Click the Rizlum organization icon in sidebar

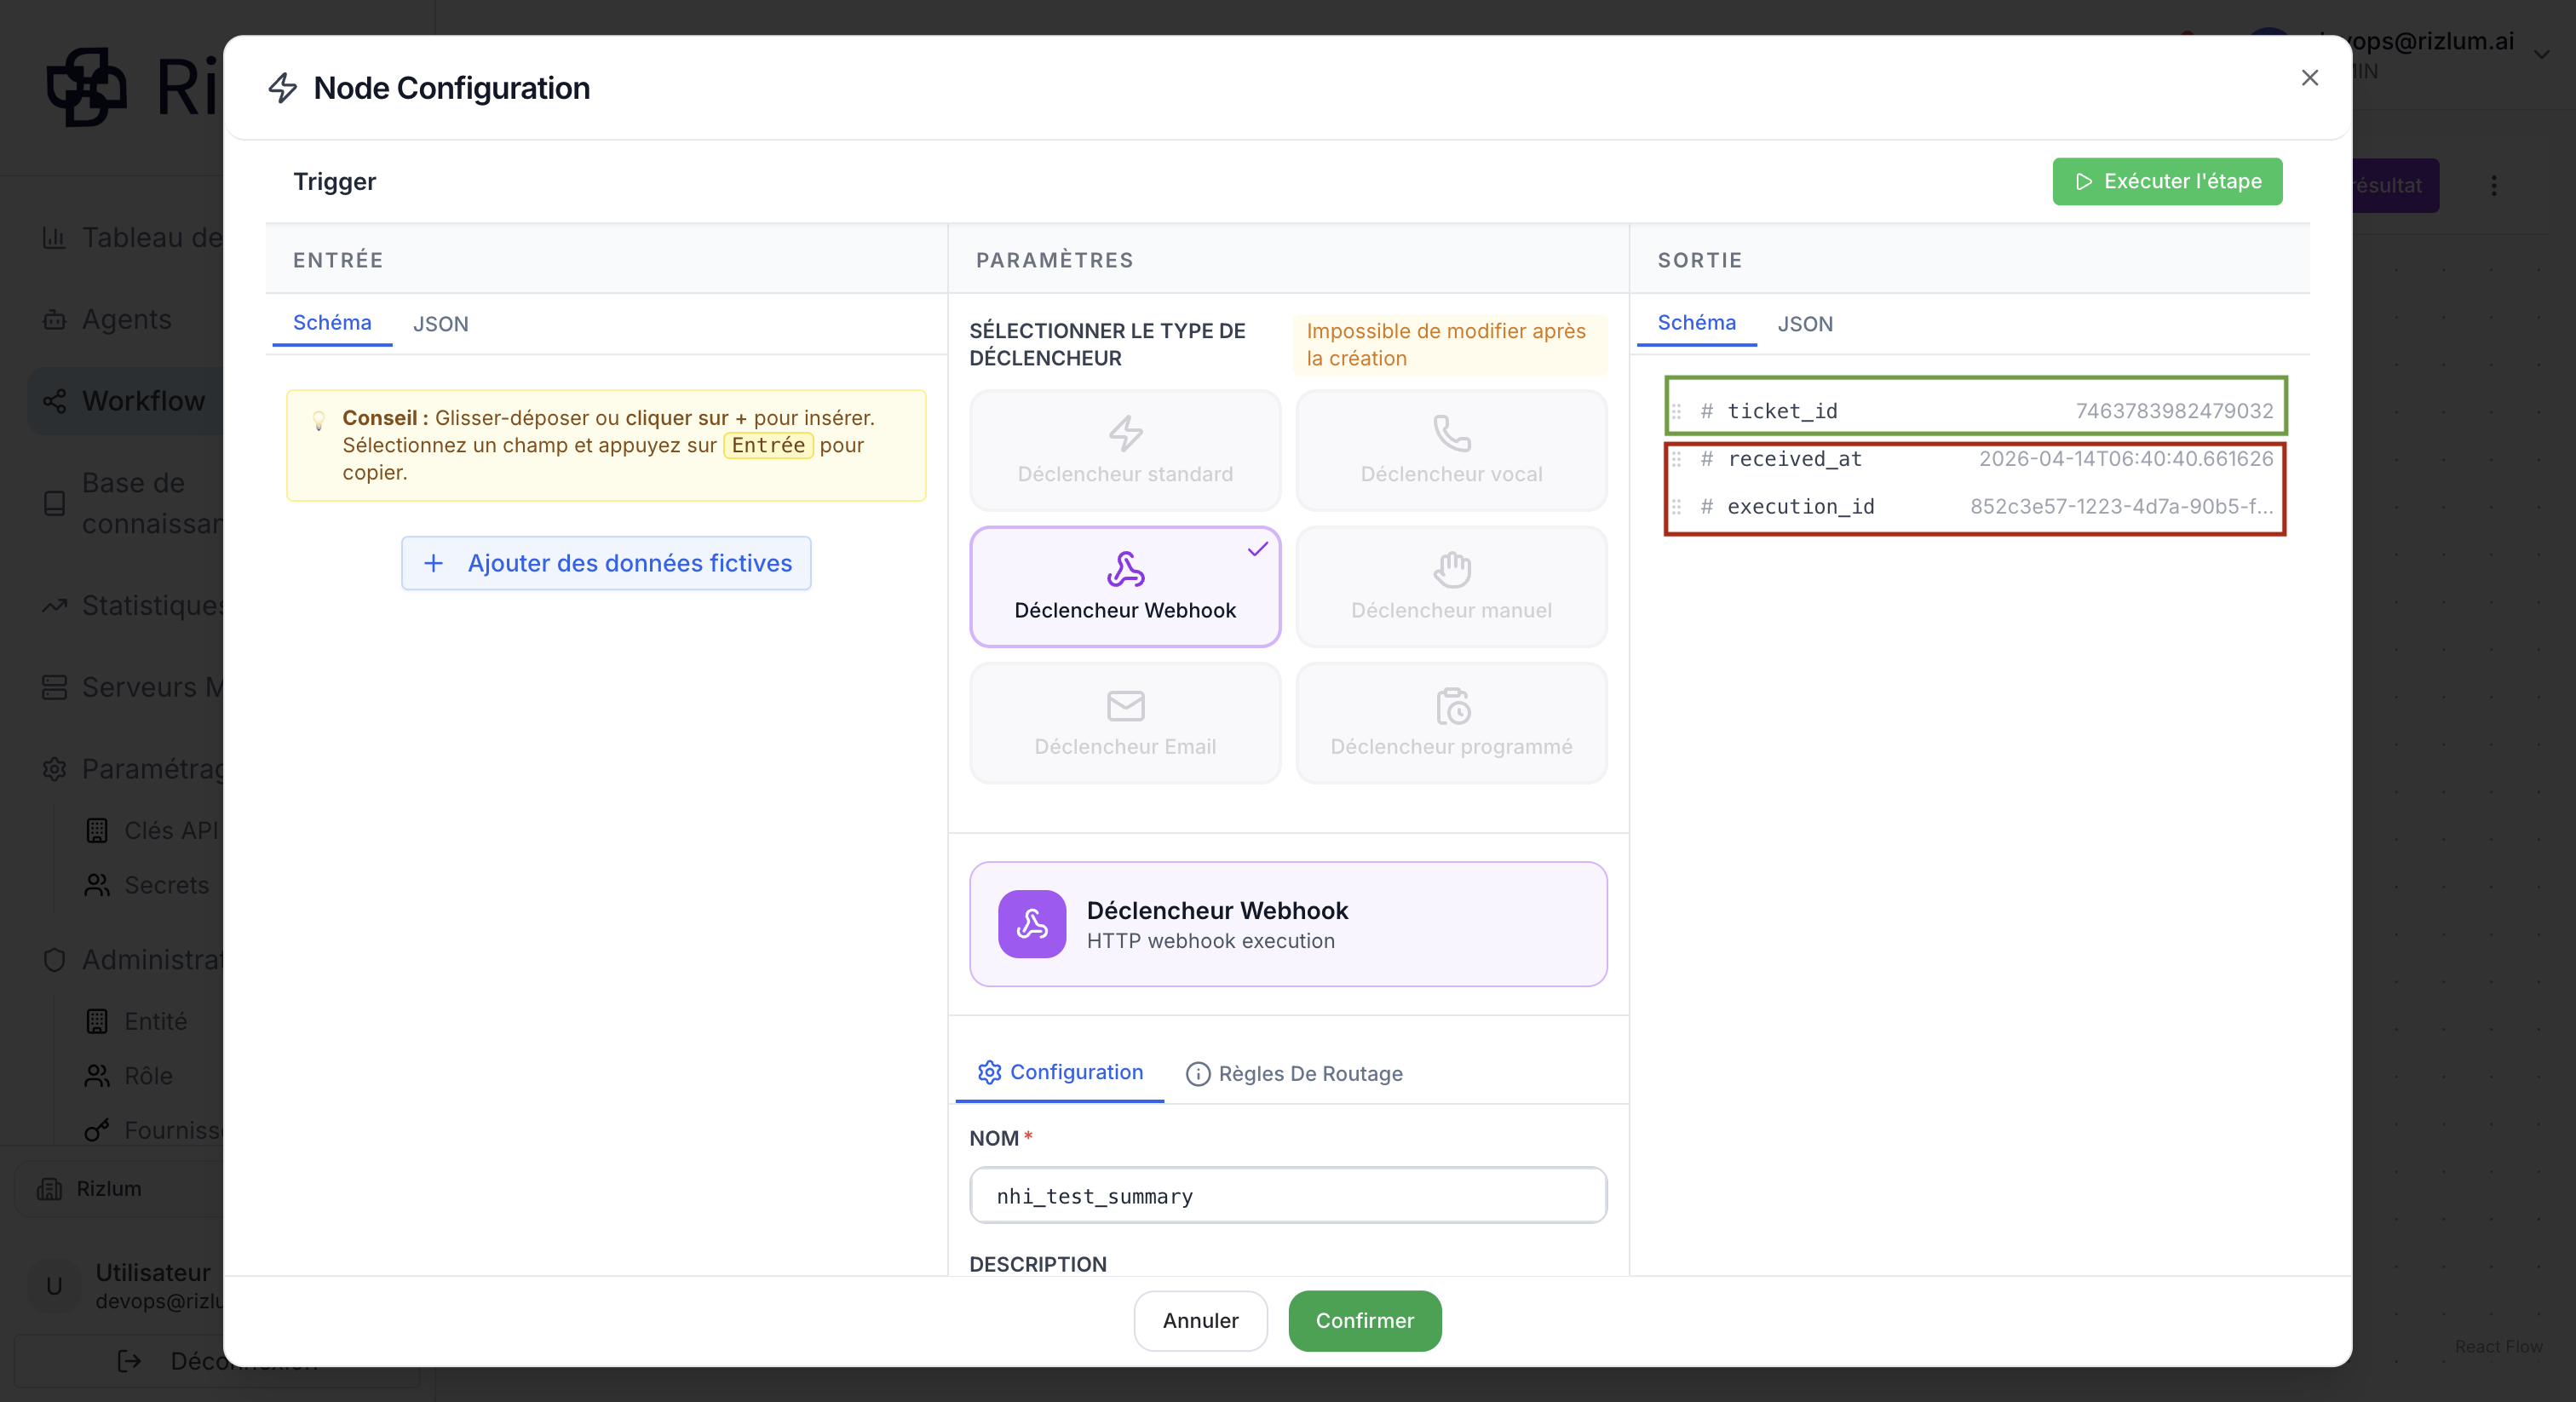click(x=49, y=1189)
